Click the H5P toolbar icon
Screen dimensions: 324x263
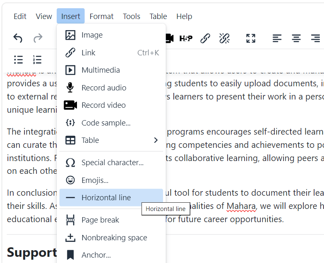186,38
